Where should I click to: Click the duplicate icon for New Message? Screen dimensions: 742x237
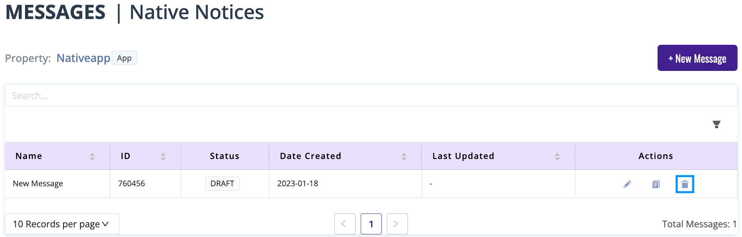[656, 184]
